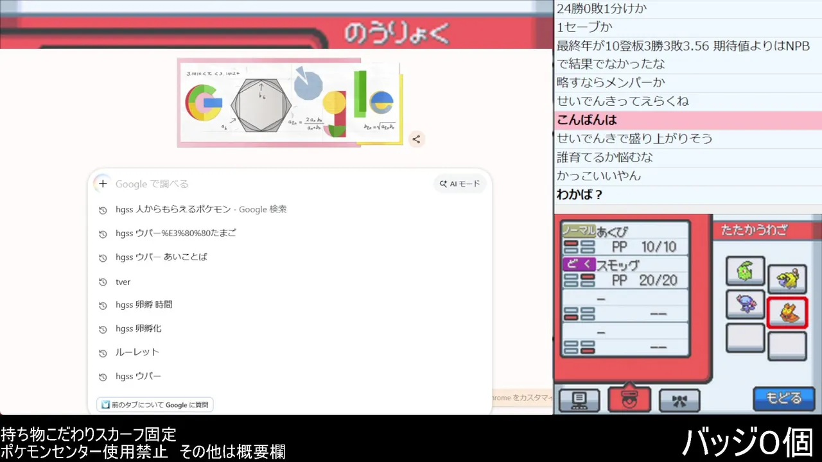The image size is (822, 462).
Task: Click history icon beside 'hgss ウパー%E3%80%80たまご'
Action: [x=103, y=234]
